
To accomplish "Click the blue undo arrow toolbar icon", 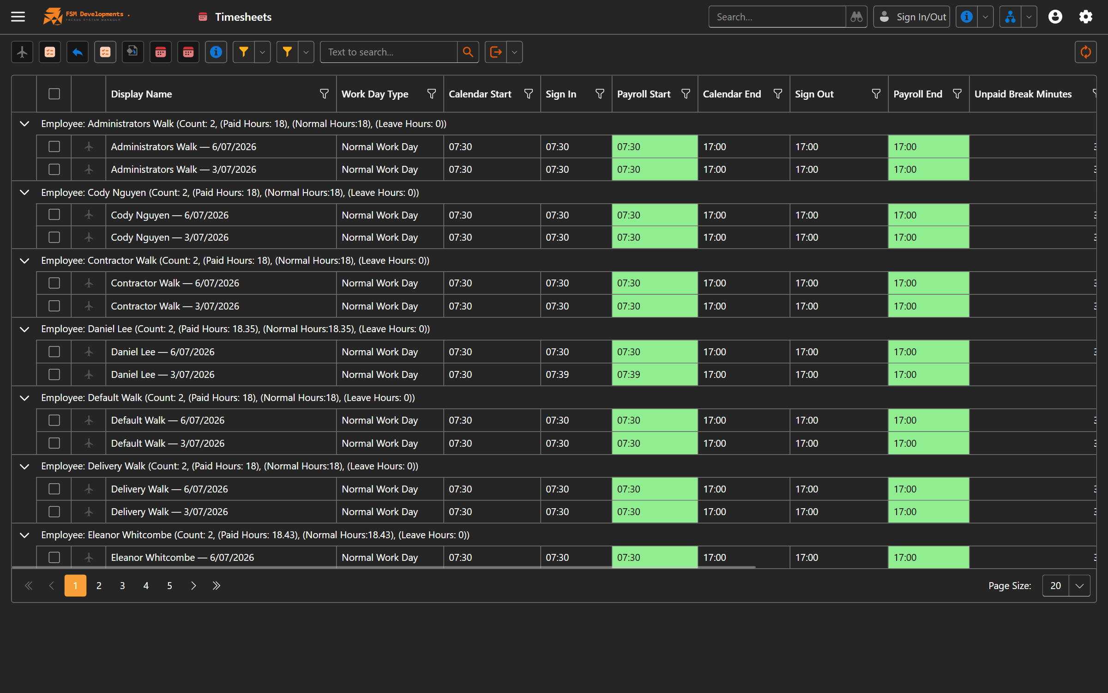I will point(78,52).
